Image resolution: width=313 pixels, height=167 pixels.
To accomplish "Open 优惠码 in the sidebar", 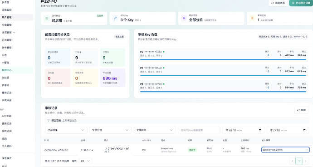I will click(5, 85).
